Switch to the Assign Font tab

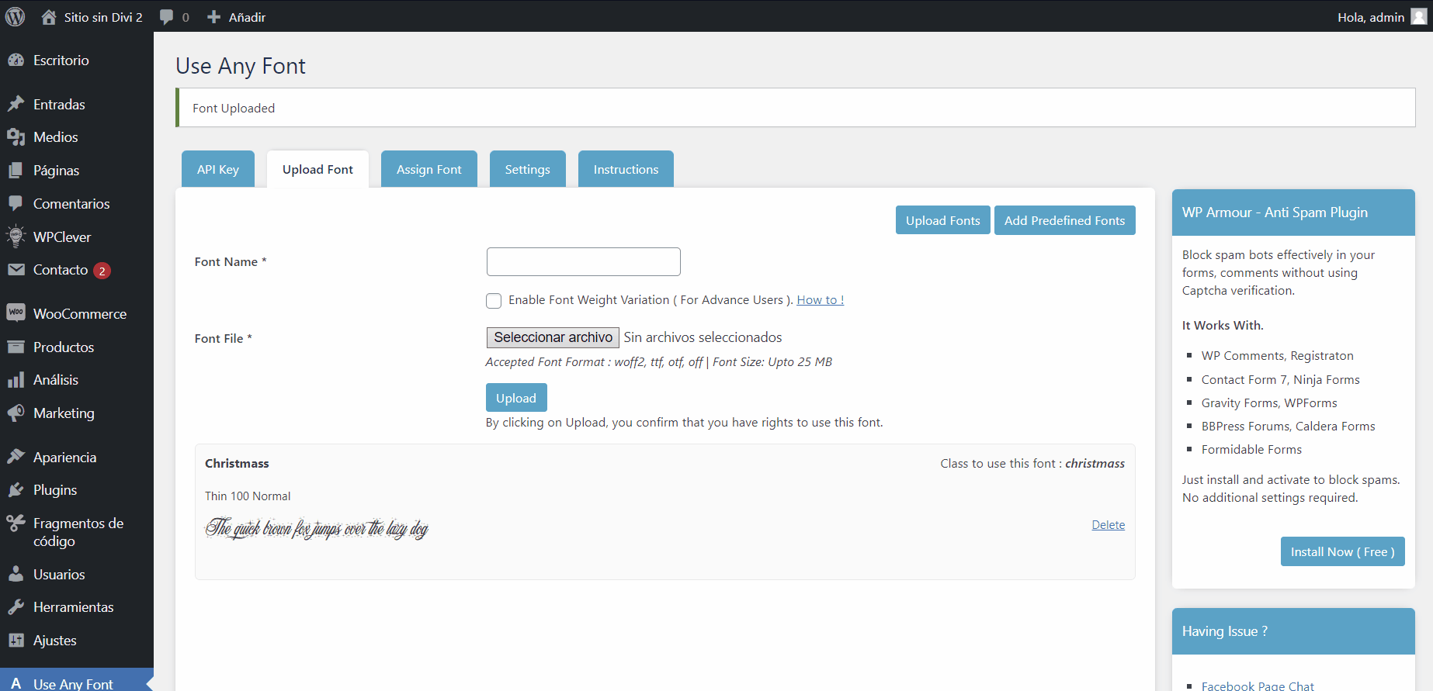click(429, 169)
